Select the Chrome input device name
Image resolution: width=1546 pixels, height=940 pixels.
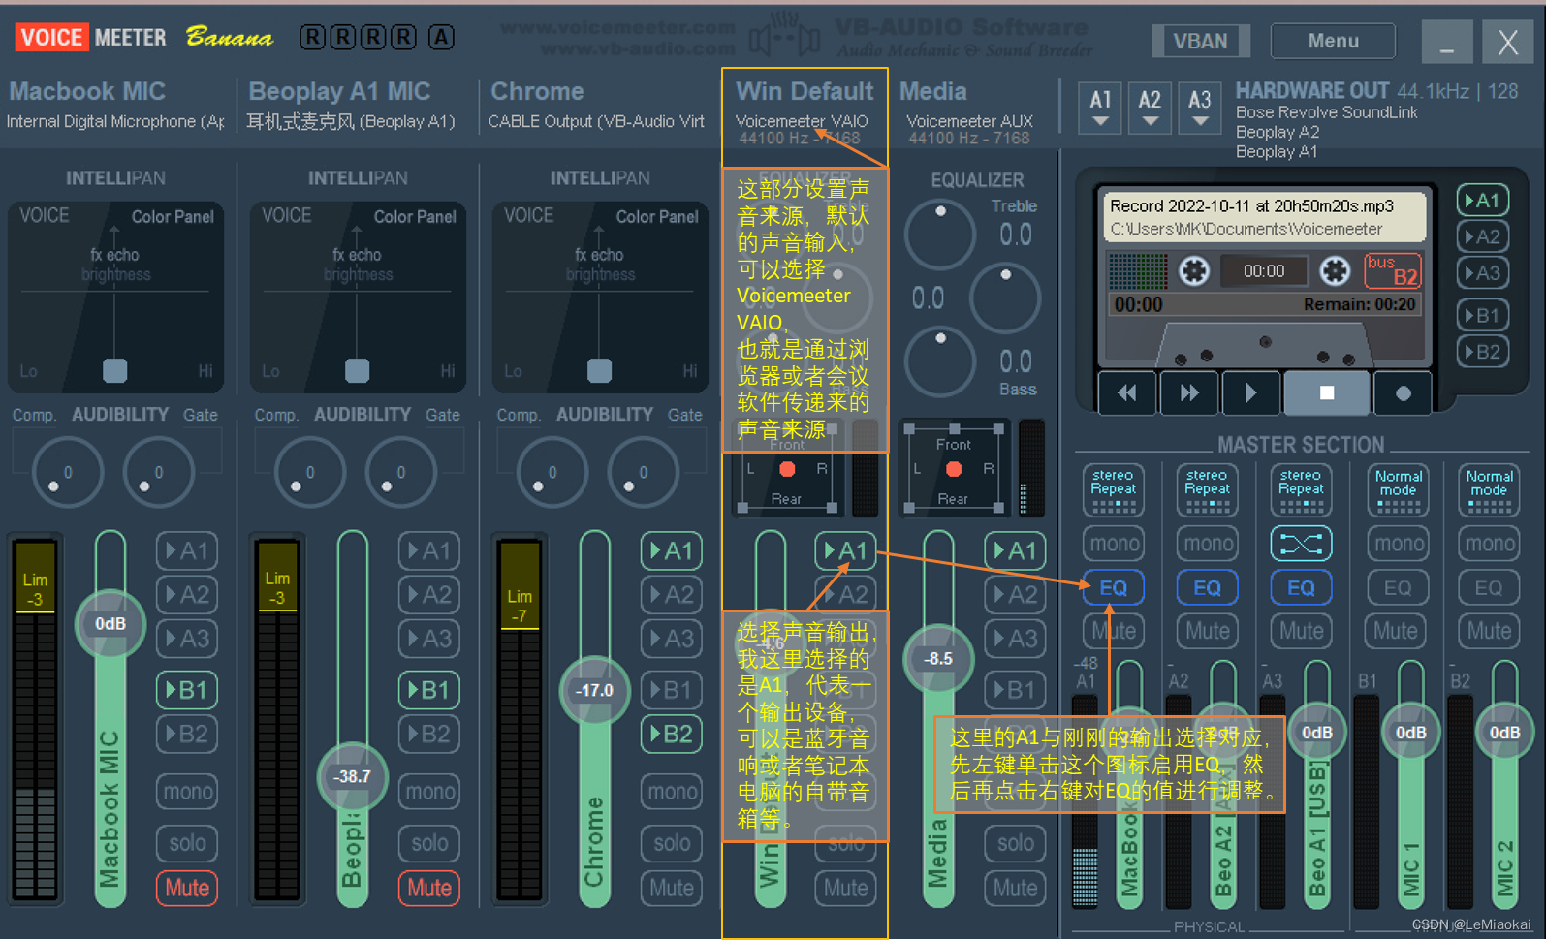click(596, 122)
